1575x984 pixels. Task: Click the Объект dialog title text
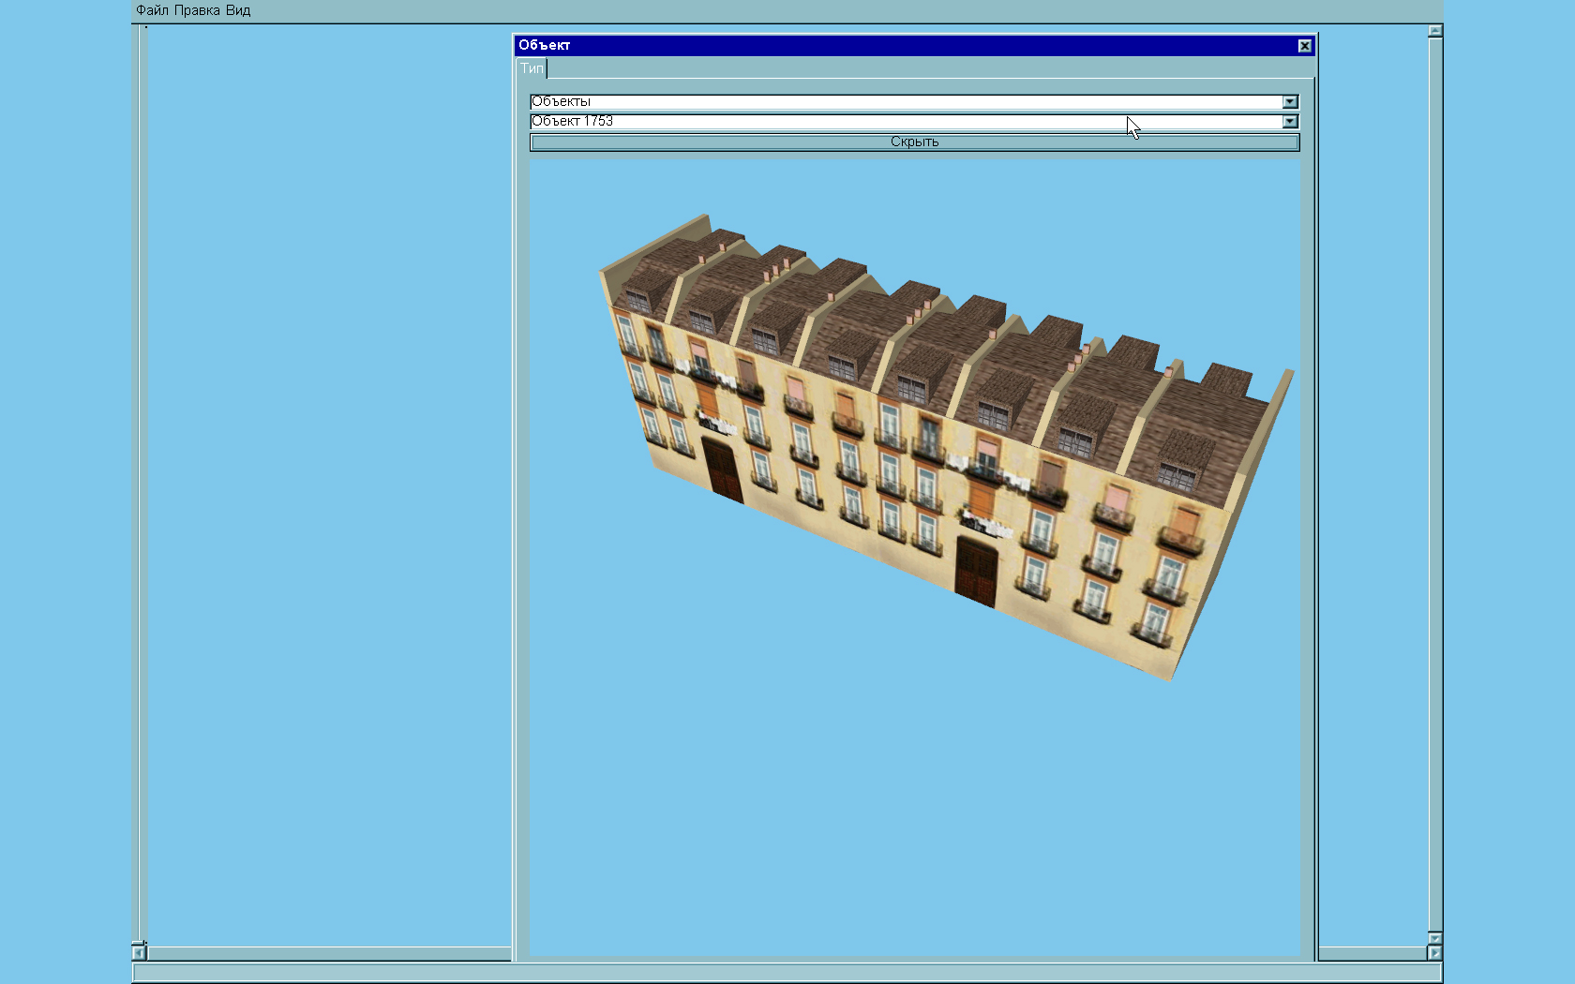(544, 45)
